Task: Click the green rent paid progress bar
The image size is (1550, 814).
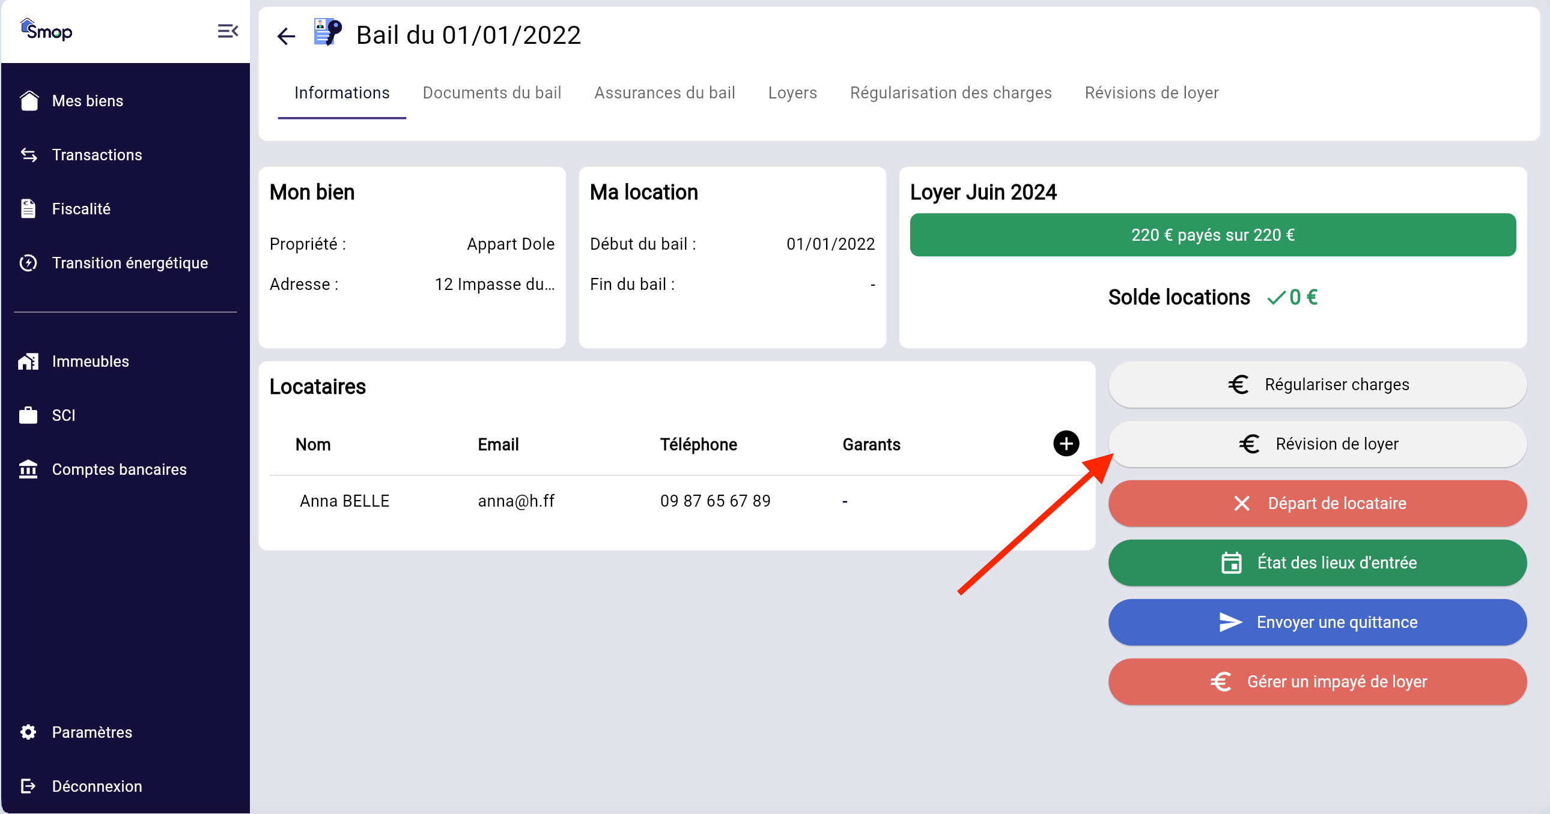Action: [1212, 235]
